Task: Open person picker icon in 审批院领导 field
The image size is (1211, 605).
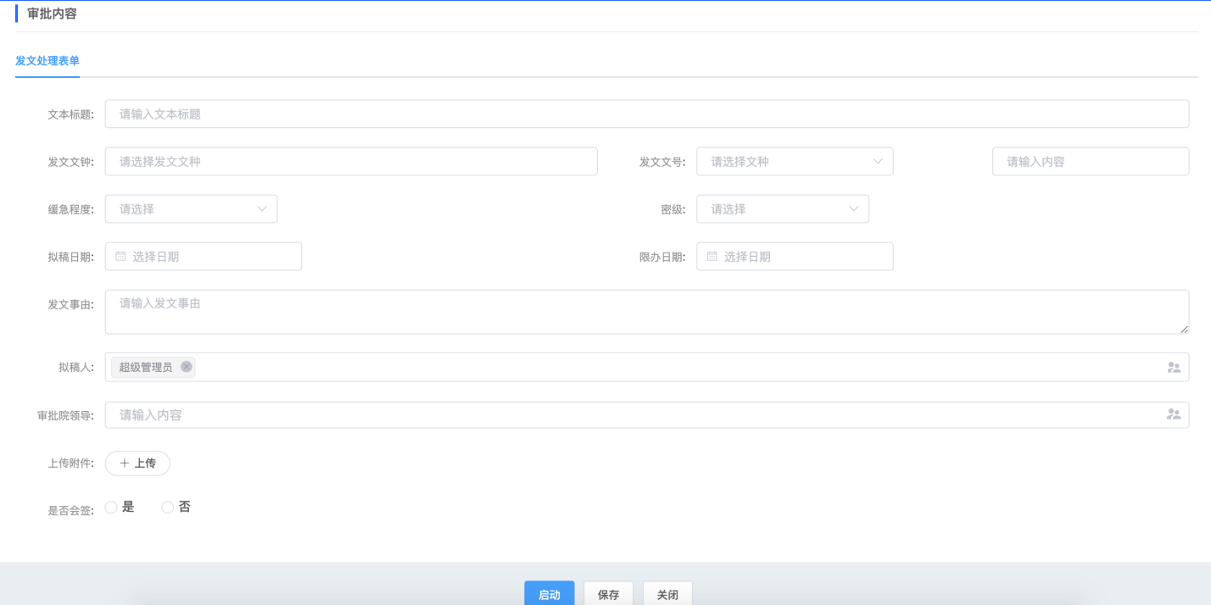Action: coord(1174,414)
